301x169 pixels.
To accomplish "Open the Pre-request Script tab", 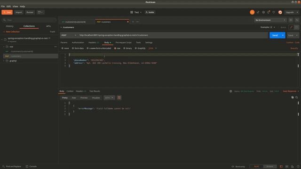I will pos(123,43).
